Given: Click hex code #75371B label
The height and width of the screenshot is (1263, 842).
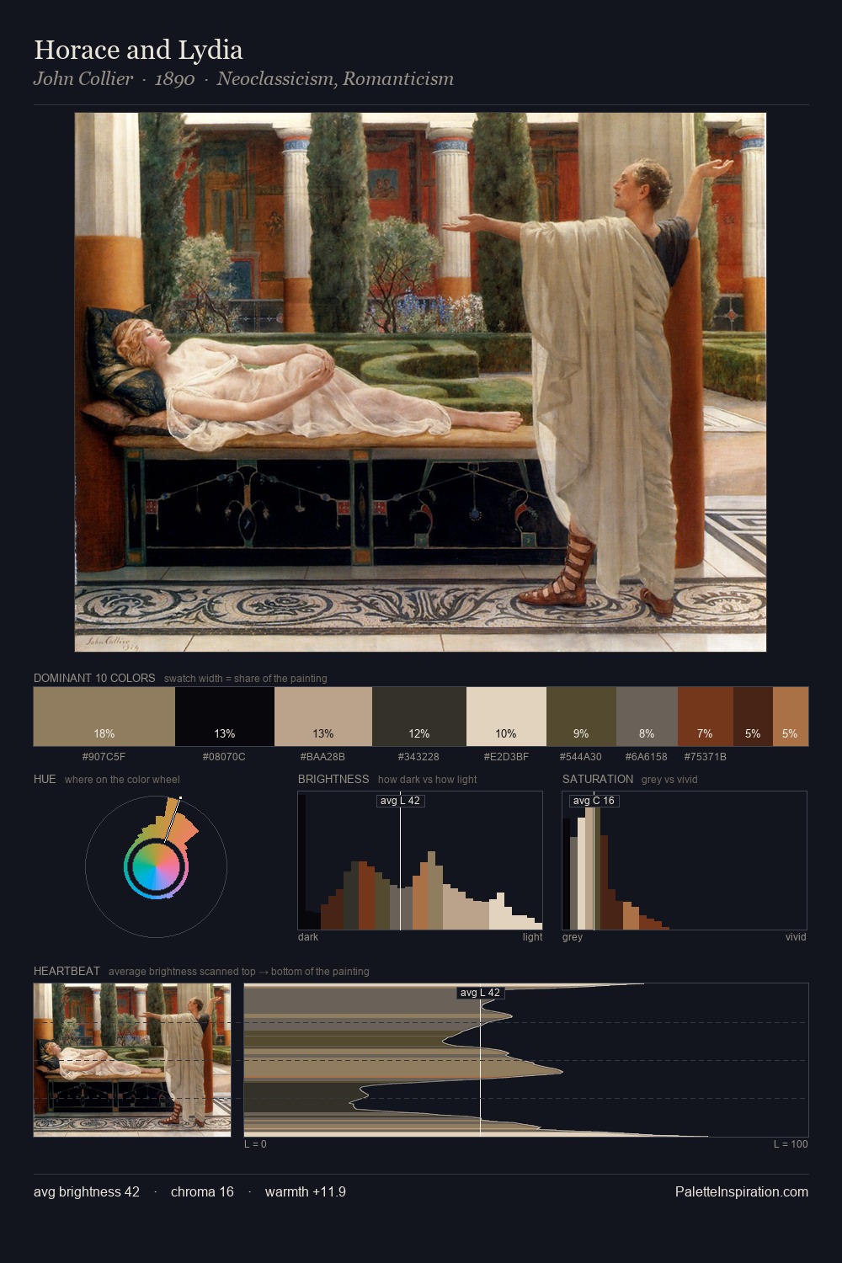Looking at the screenshot, I should 706,757.
